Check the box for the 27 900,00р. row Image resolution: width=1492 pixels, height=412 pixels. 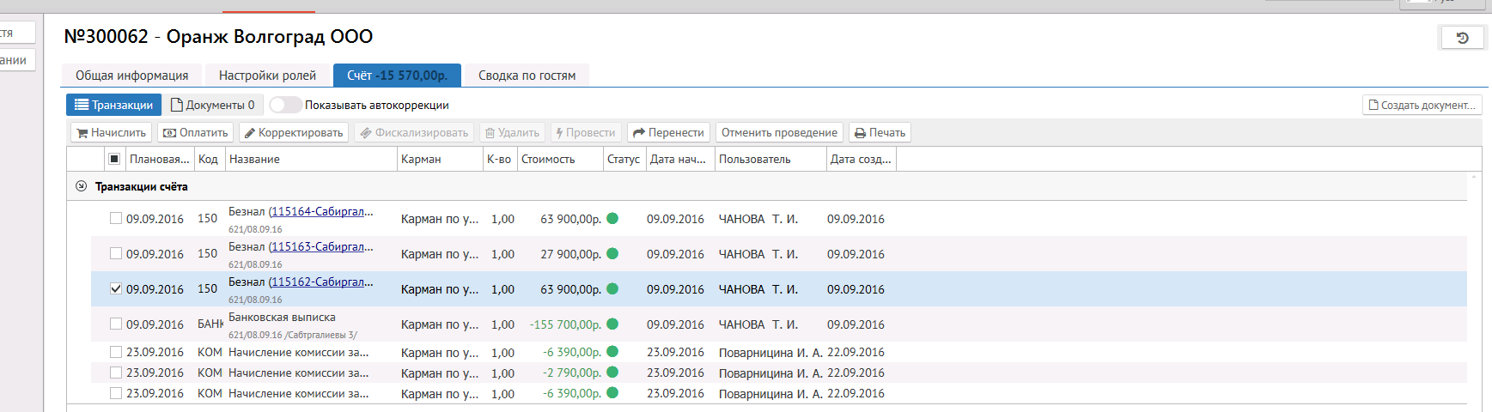click(116, 254)
